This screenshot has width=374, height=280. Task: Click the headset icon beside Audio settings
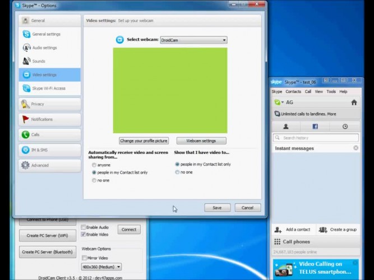[x=26, y=48]
